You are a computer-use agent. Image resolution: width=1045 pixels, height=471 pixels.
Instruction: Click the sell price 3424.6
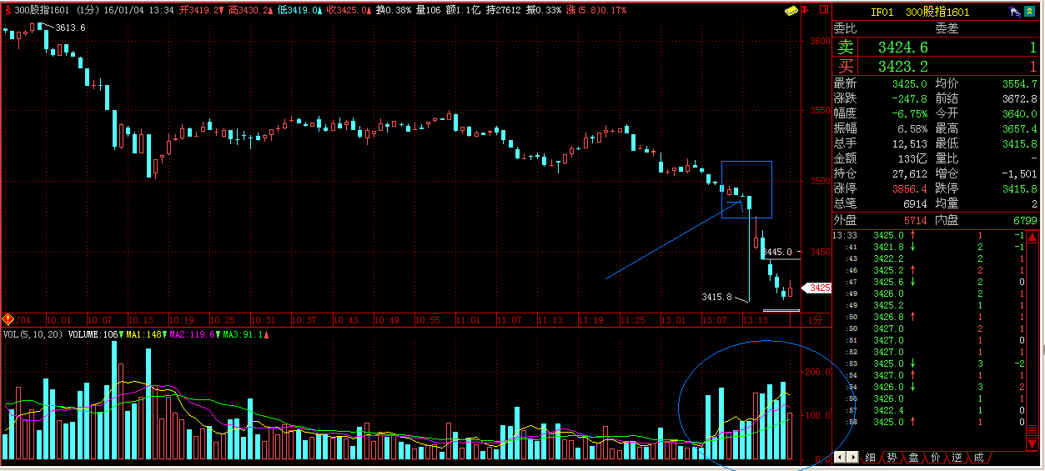tap(904, 48)
